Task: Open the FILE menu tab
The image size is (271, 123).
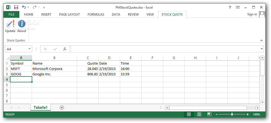Action: pos(11,15)
